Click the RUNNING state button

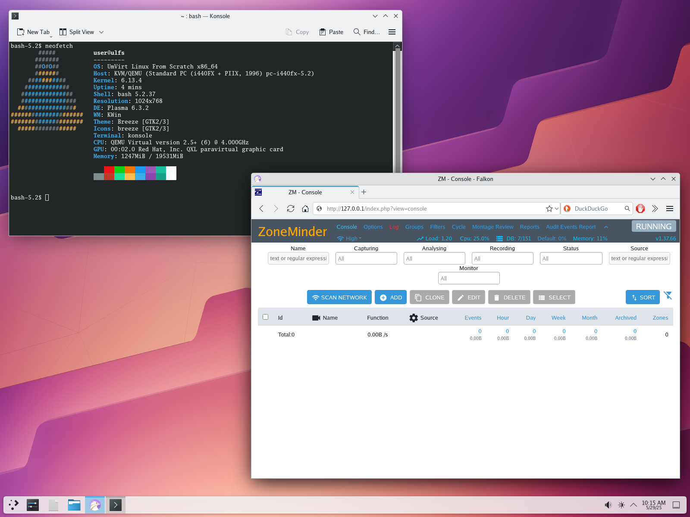654,226
